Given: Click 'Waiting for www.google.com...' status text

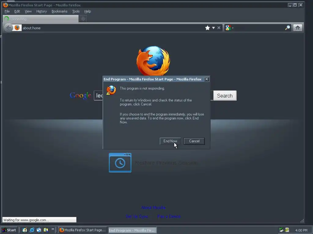Looking at the screenshot, I should [26, 220].
